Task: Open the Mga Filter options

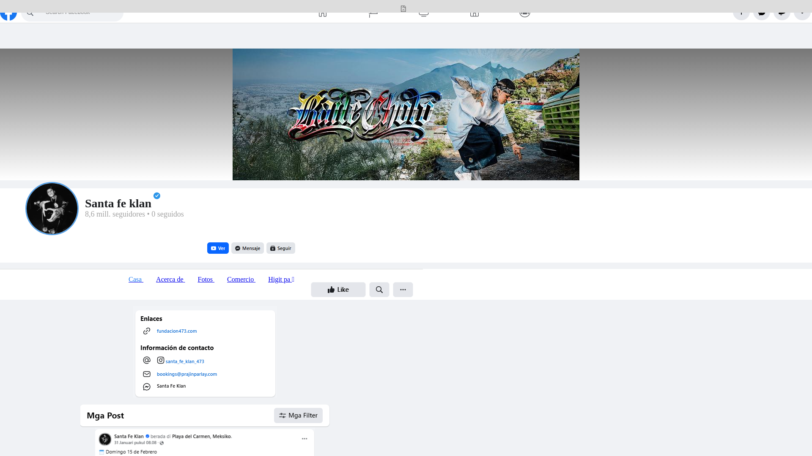Action: click(298, 415)
